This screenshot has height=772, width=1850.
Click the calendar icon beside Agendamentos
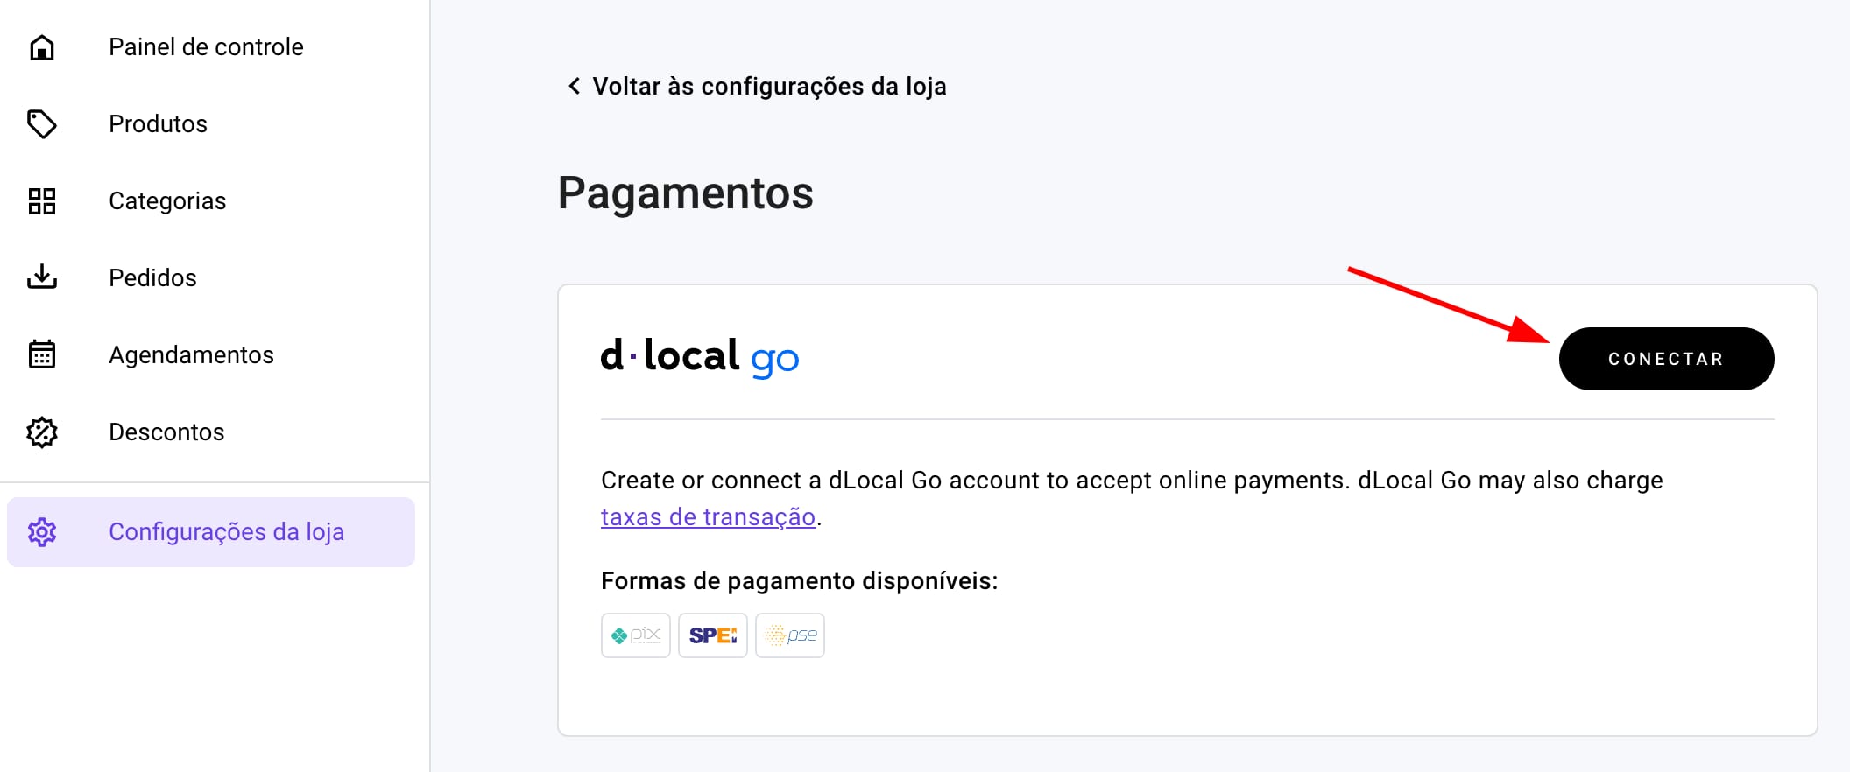(x=42, y=354)
